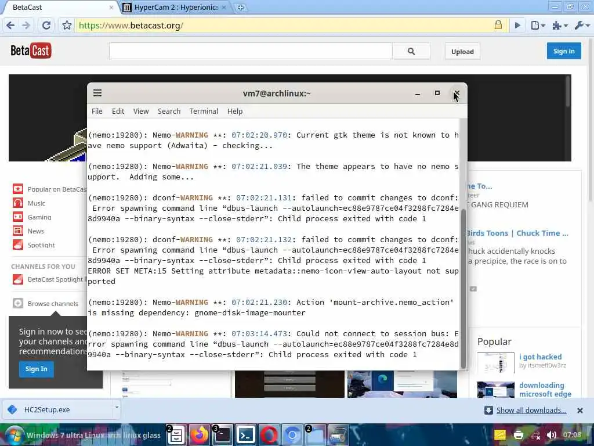Screen dimensions: 594x446
Task: Switch to the HyperCam 2 tab
Action: pos(175,7)
